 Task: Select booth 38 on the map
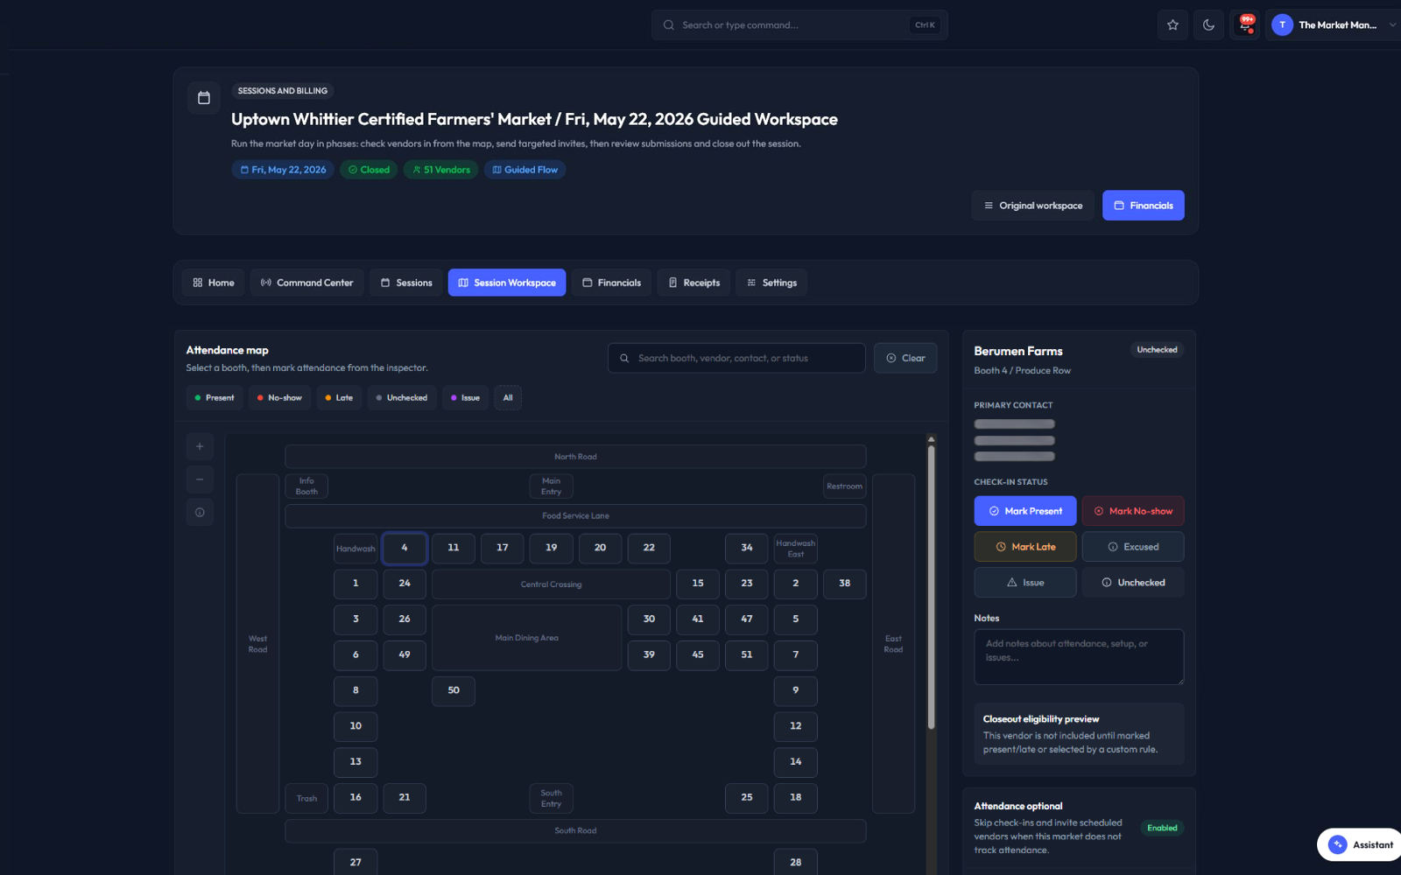tap(844, 584)
